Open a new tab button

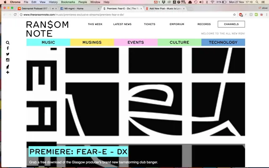tap(190, 9)
